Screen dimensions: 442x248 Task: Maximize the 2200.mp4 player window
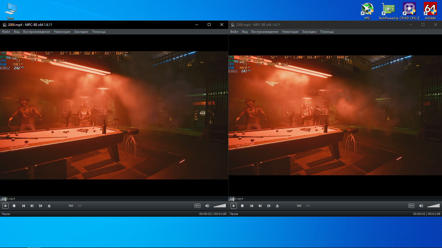pyautogui.click(x=423, y=25)
